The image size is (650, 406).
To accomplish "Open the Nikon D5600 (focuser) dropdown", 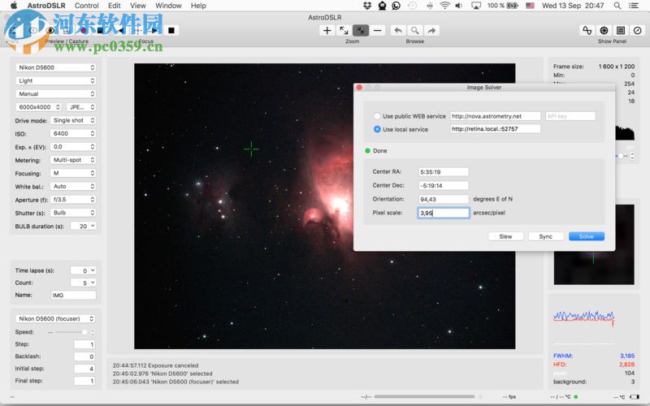I will 55,318.
